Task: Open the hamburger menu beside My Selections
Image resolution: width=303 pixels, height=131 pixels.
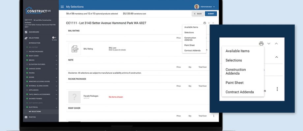Action: [62, 7]
